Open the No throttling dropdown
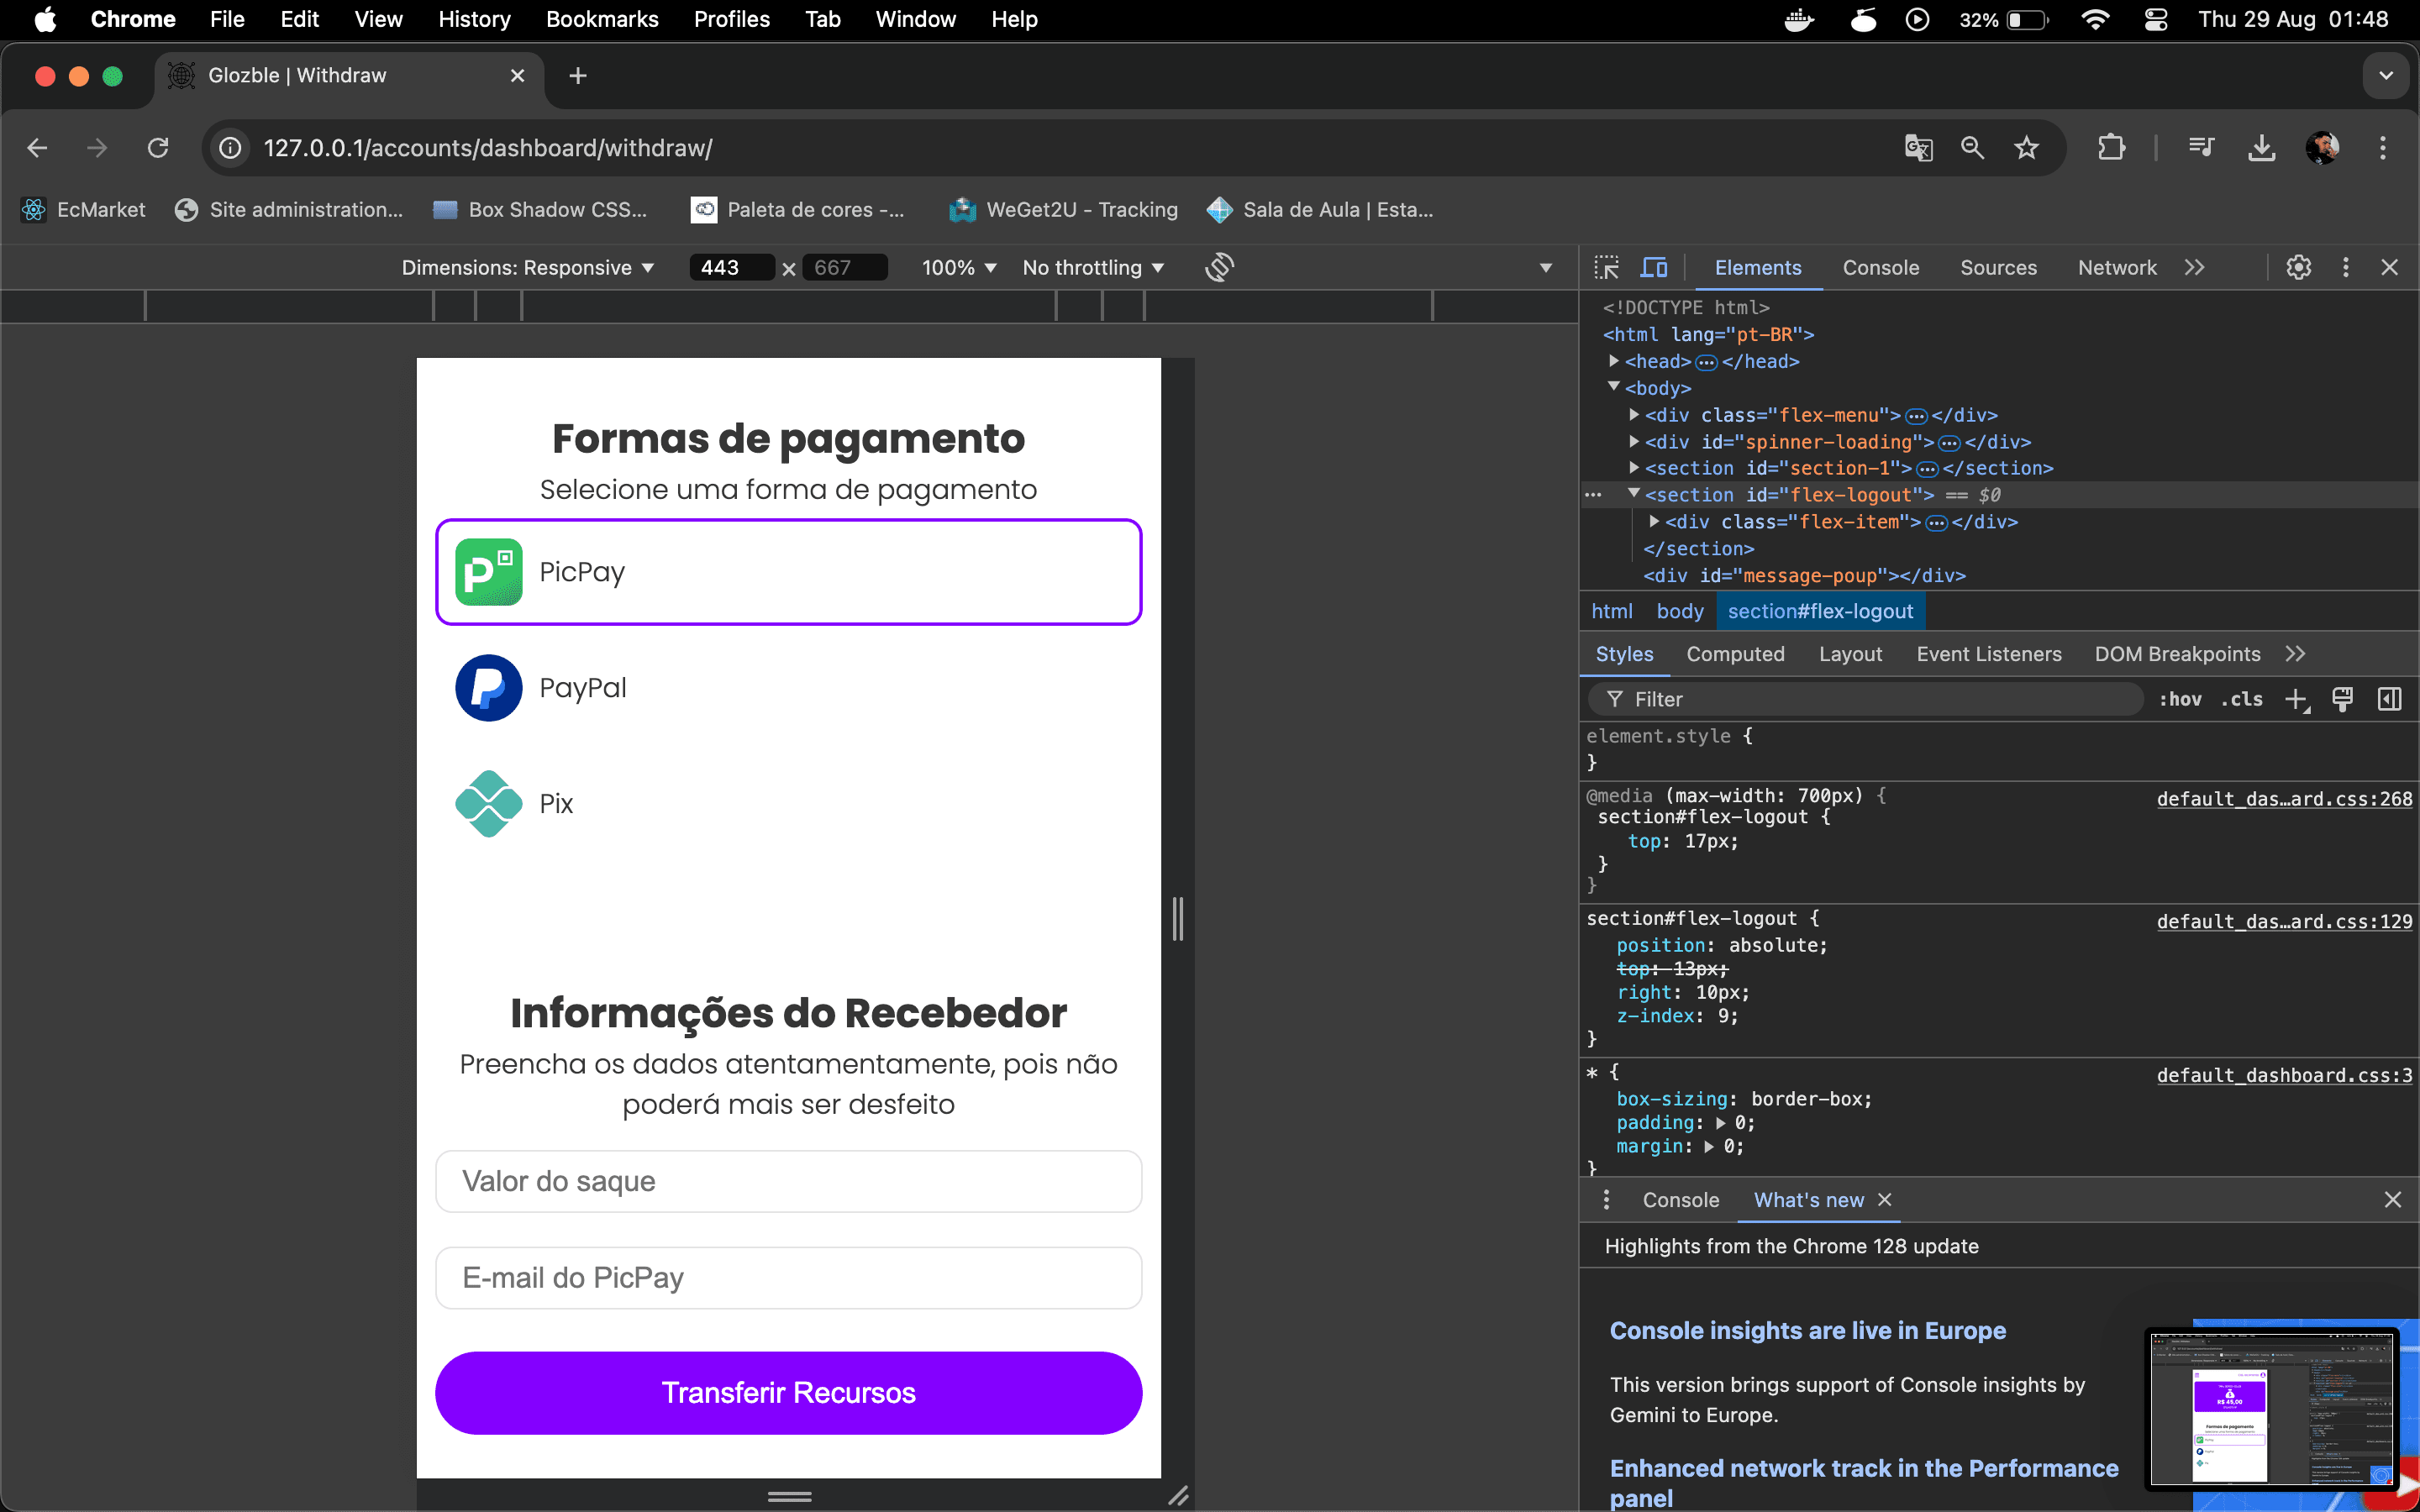The image size is (2420, 1512). (1093, 268)
